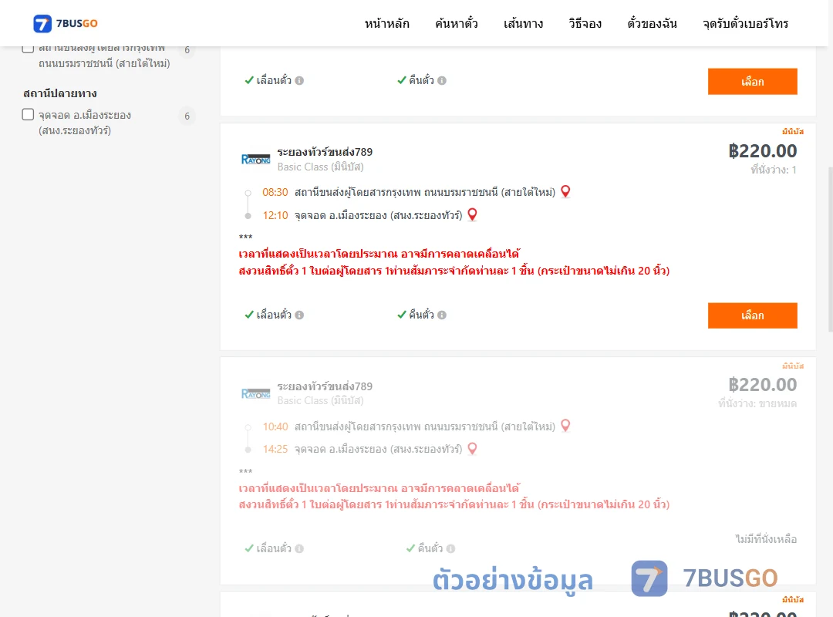Open the วิธีจอง menu item

(585, 23)
